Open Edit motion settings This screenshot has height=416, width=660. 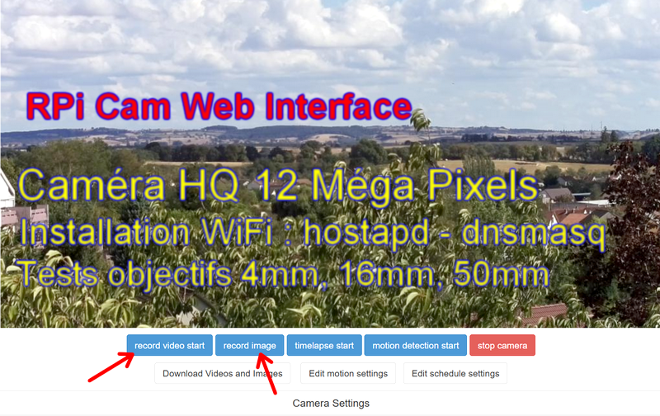348,373
